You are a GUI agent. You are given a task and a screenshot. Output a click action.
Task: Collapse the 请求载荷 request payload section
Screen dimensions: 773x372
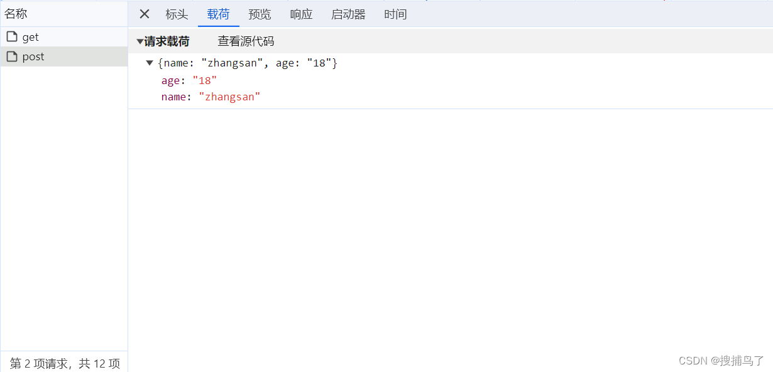coord(140,41)
